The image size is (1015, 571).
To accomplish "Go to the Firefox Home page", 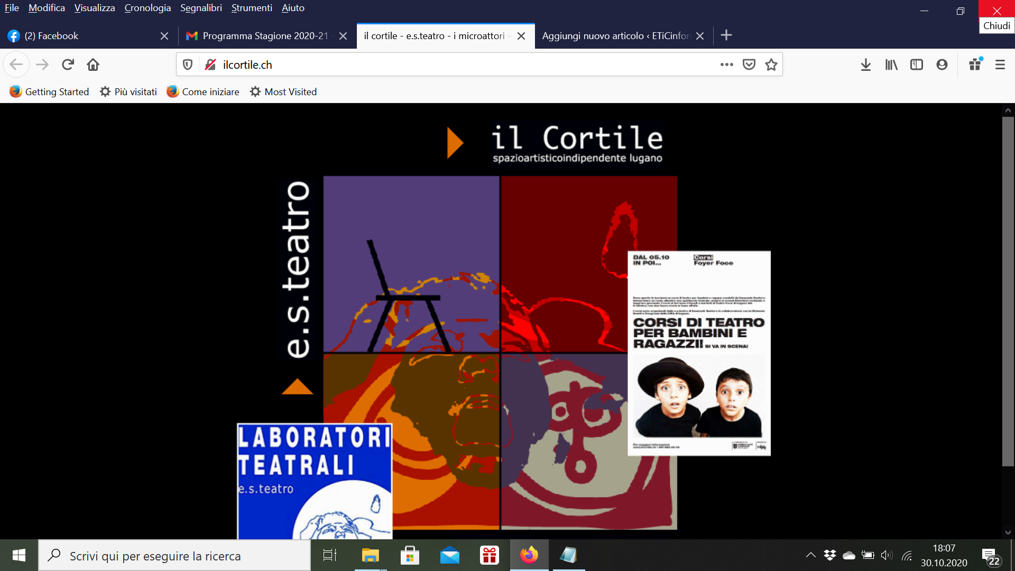I will [93, 65].
